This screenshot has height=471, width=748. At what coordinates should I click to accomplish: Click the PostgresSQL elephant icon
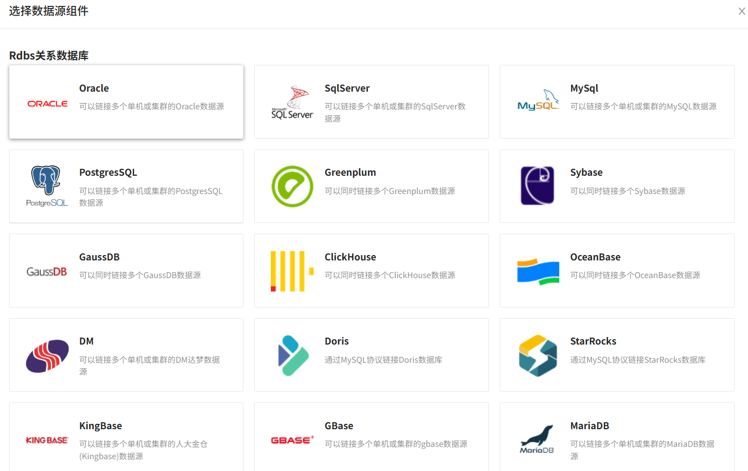click(x=47, y=186)
